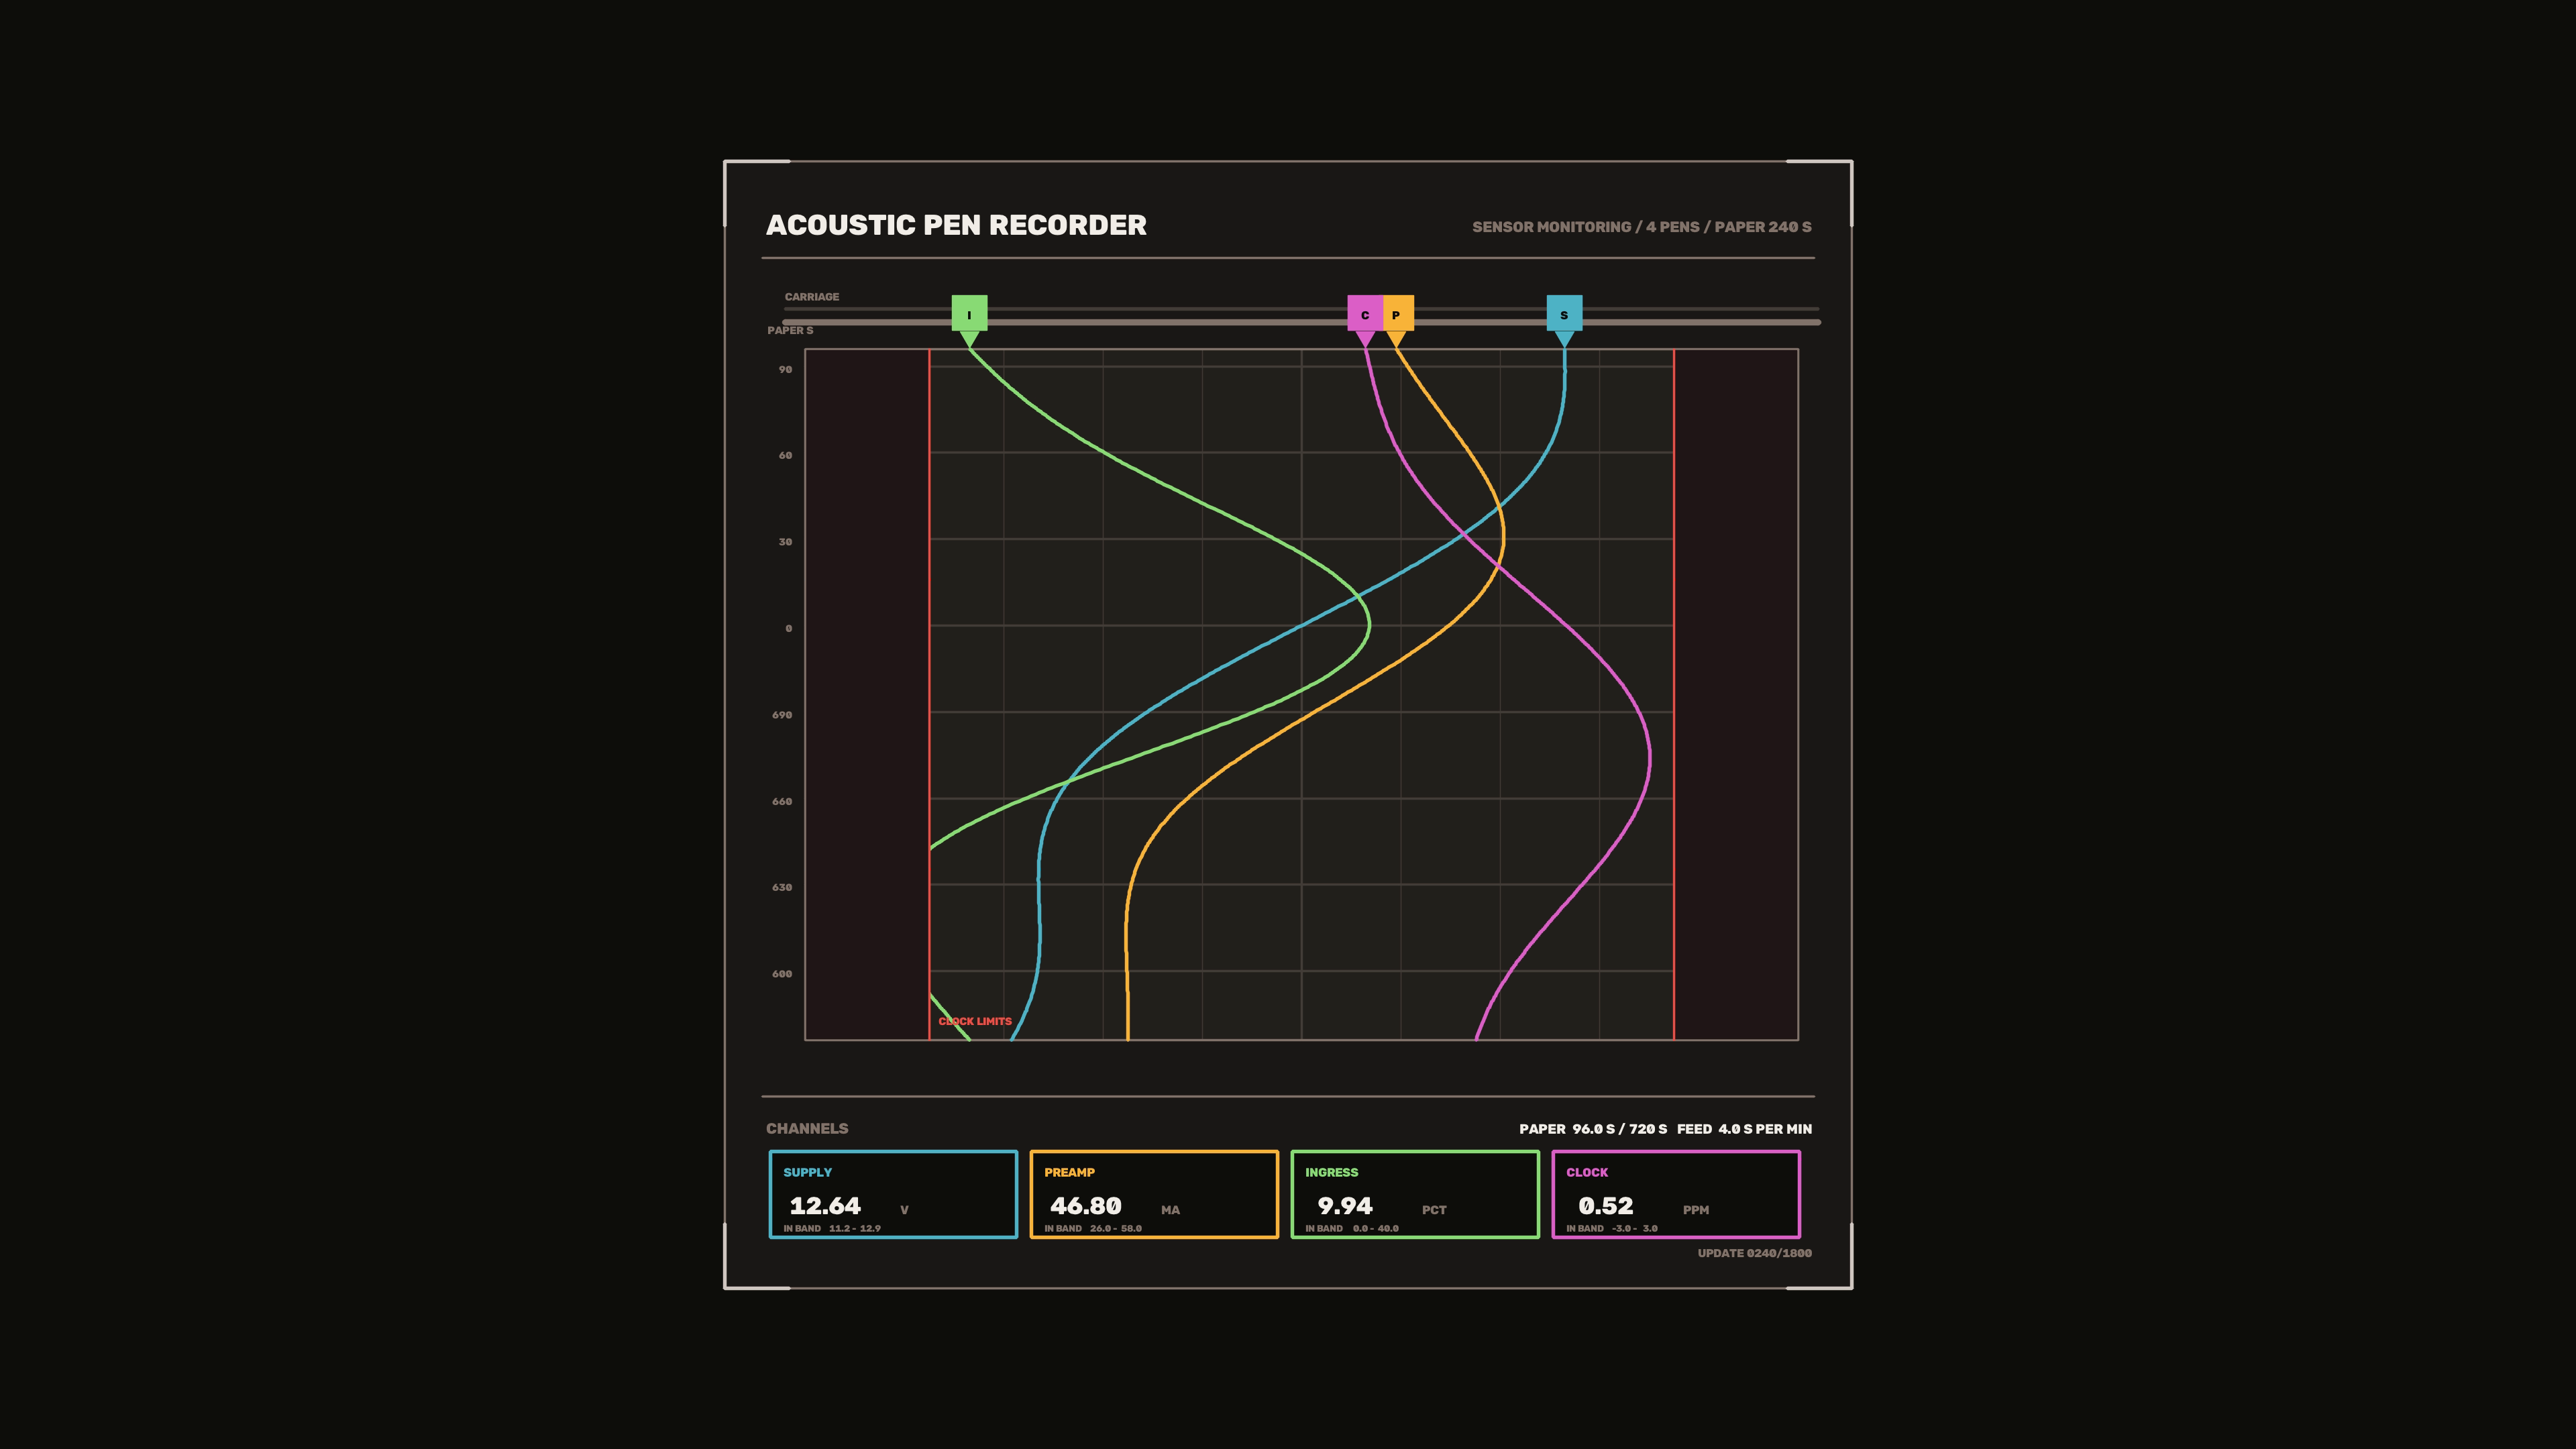
Task: Click the red CLOCK LIMITS label
Action: [975, 1021]
